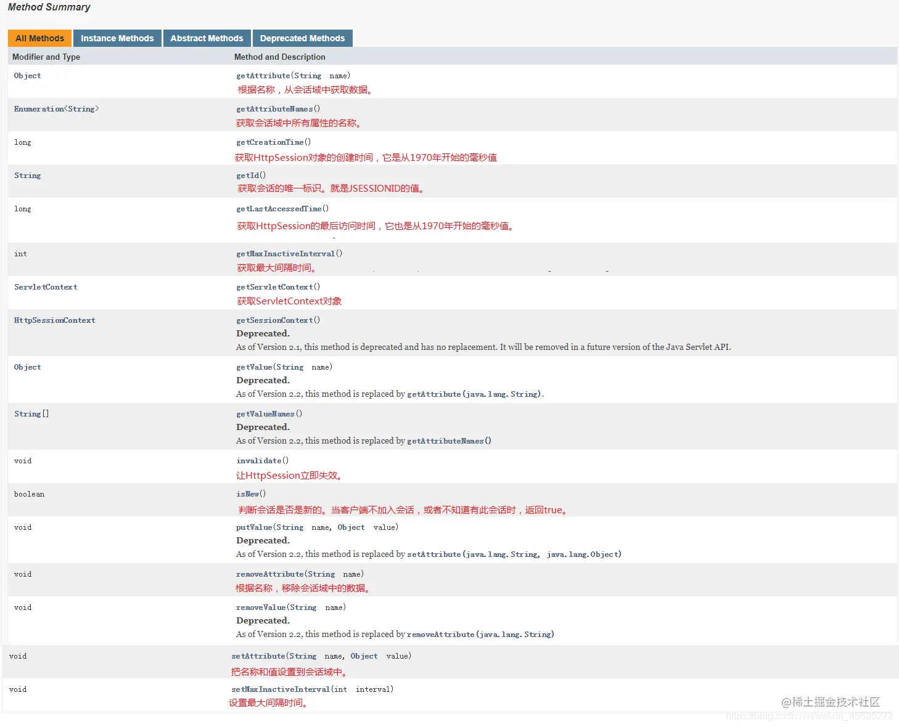Open the getCreationTime method link
Viewport: 899px width, 727px height.
[270, 142]
